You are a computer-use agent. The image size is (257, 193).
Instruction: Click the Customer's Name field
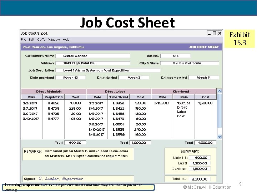[93, 56]
